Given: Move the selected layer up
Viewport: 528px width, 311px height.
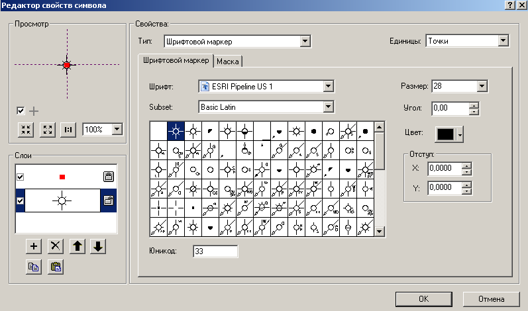Looking at the screenshot, I should click(x=78, y=246).
